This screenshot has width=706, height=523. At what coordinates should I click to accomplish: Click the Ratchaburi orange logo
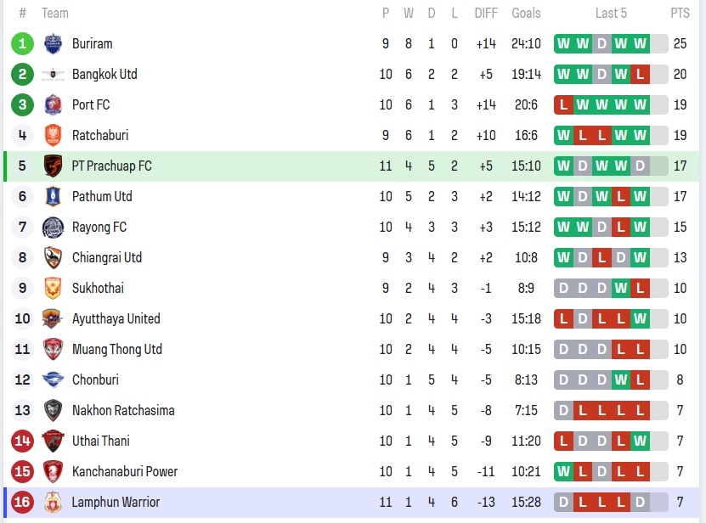click(54, 135)
